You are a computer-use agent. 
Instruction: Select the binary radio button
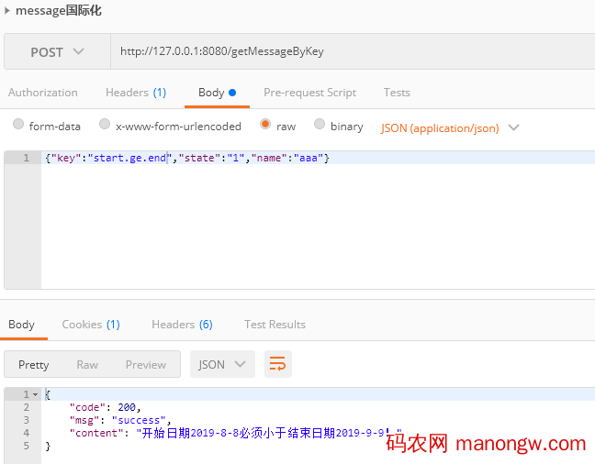tap(320, 125)
